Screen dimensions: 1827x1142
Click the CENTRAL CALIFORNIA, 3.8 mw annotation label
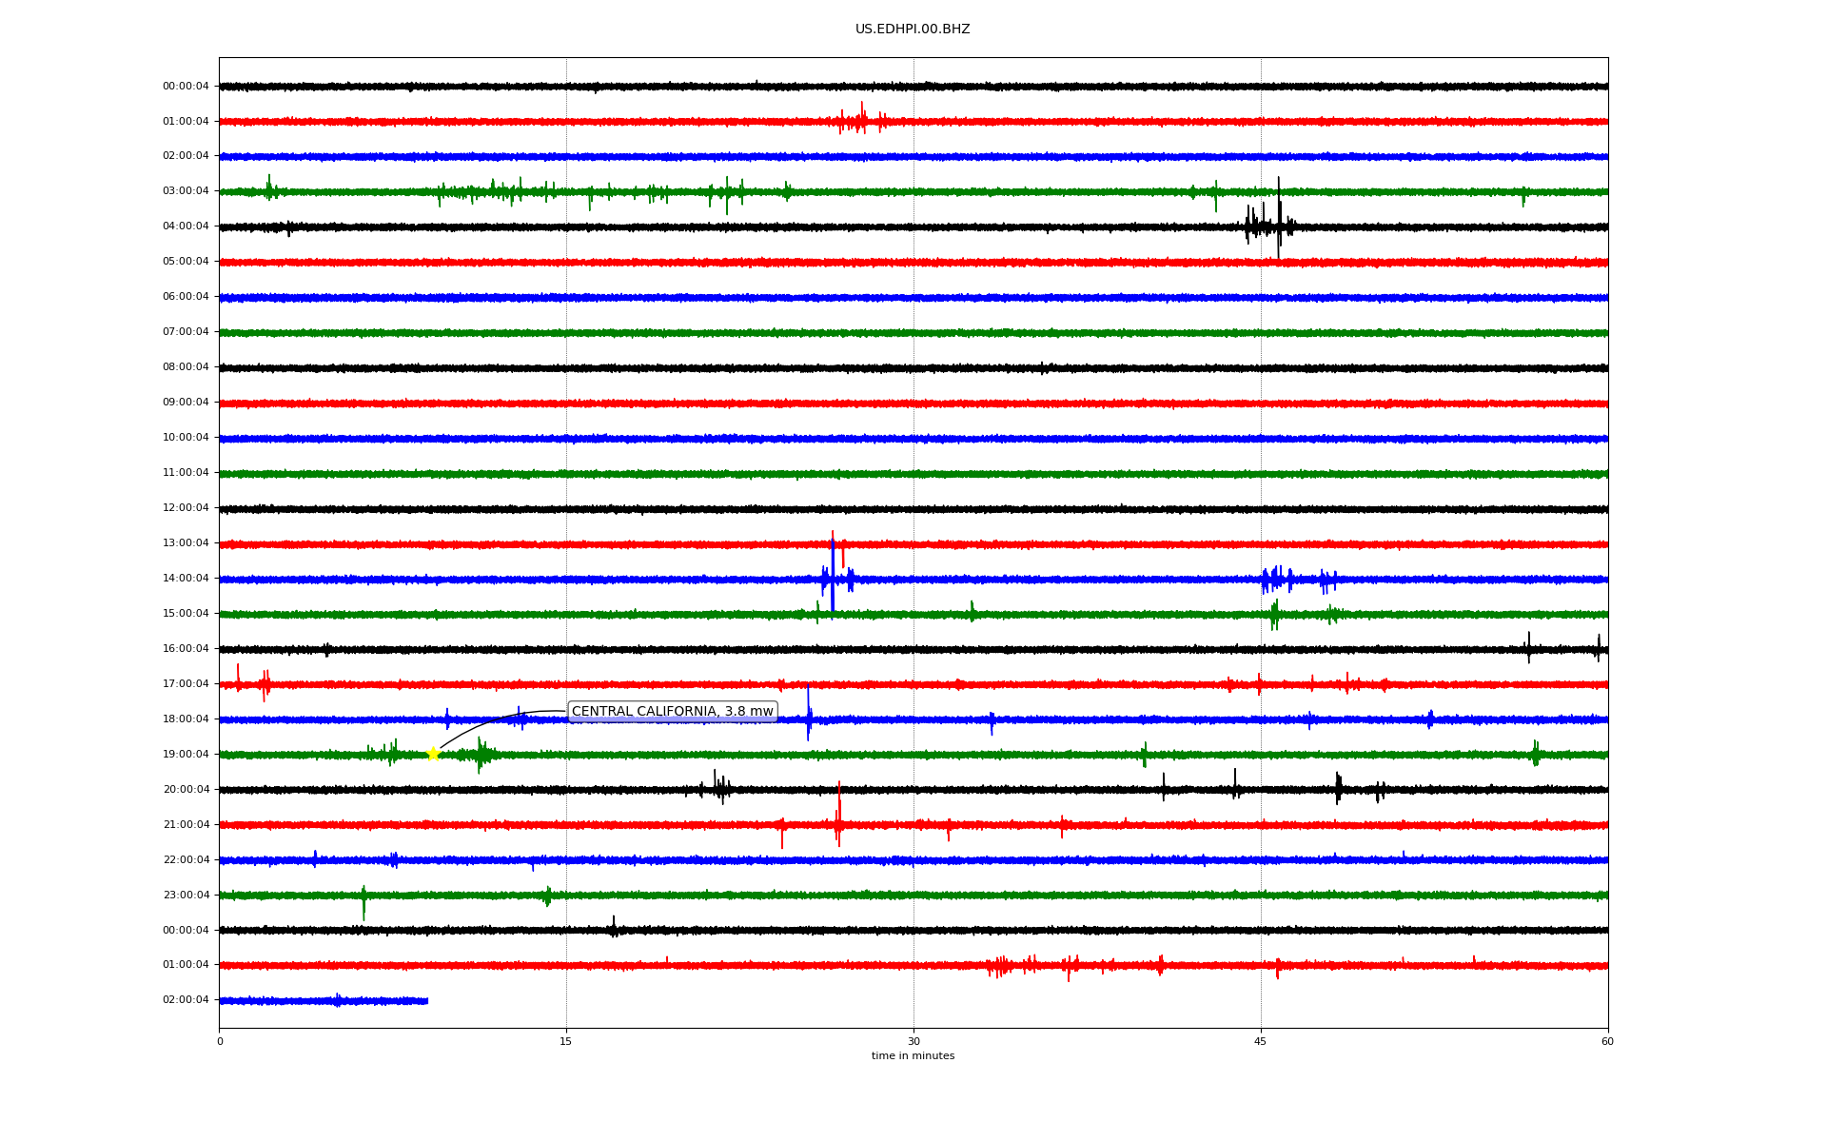click(x=673, y=712)
